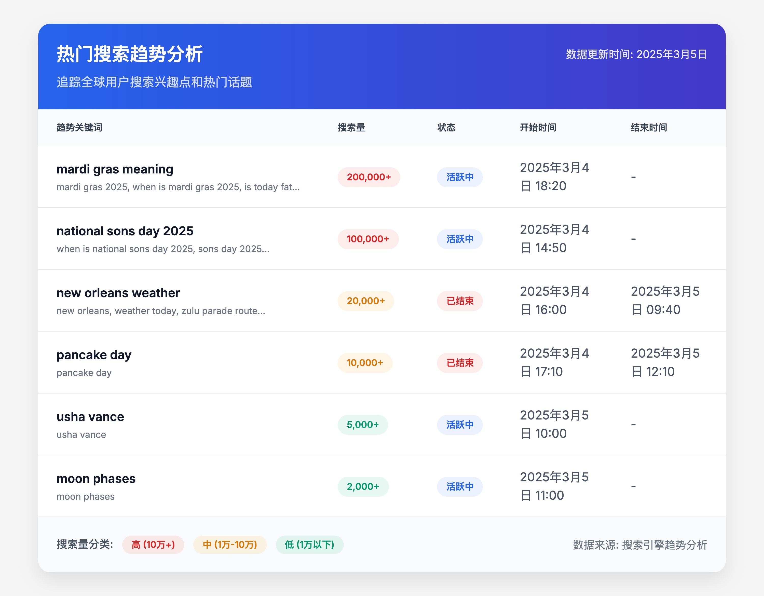The height and width of the screenshot is (596, 764).
Task: Select the 高 (10万+) legend filter
Action: click(153, 545)
